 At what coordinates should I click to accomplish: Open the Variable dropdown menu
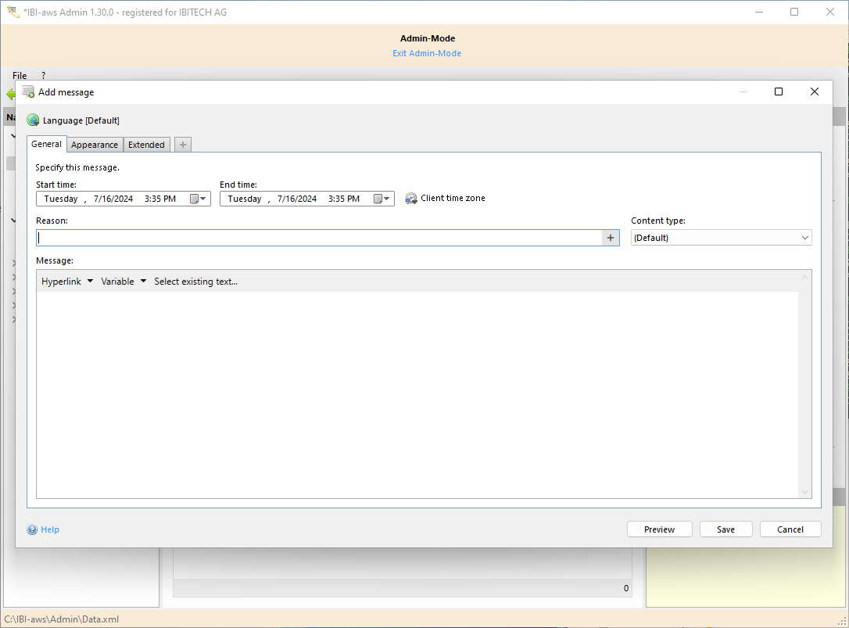(124, 282)
